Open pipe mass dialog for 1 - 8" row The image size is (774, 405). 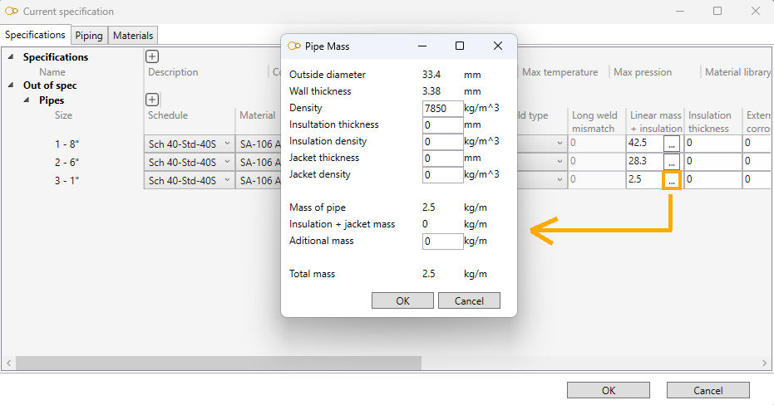672,144
